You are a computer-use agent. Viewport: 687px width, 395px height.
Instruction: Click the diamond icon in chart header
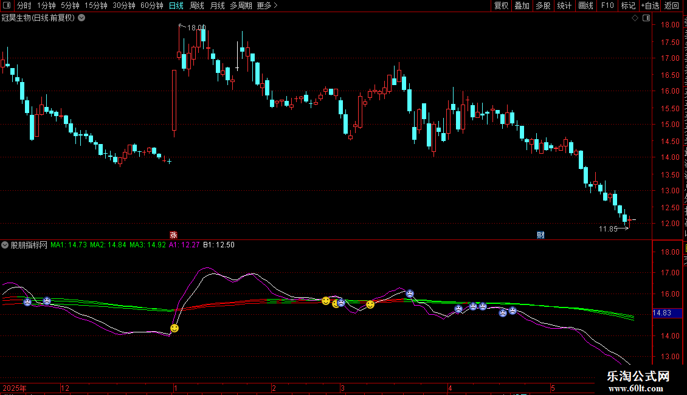635,18
